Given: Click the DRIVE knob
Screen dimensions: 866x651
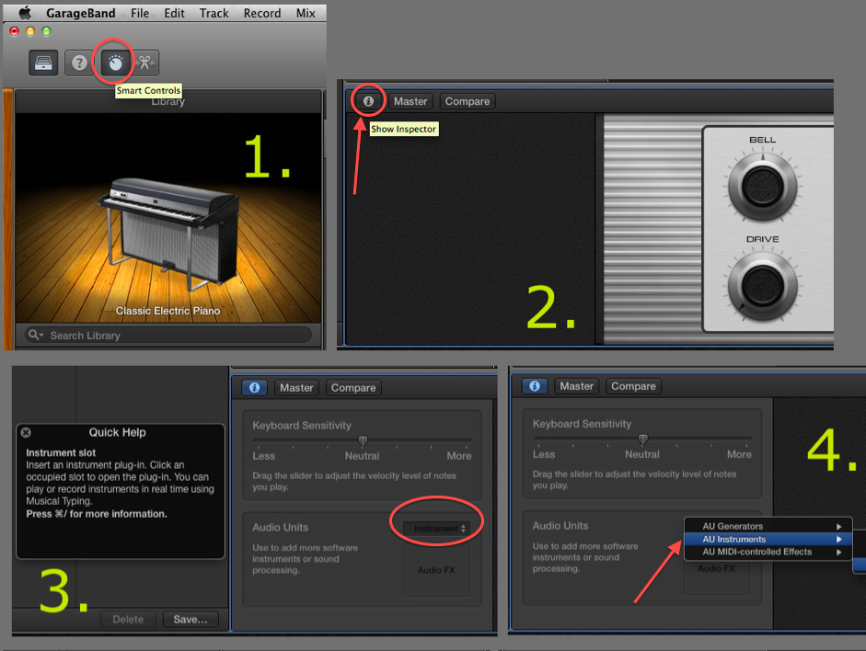Looking at the screenshot, I should (x=763, y=286).
